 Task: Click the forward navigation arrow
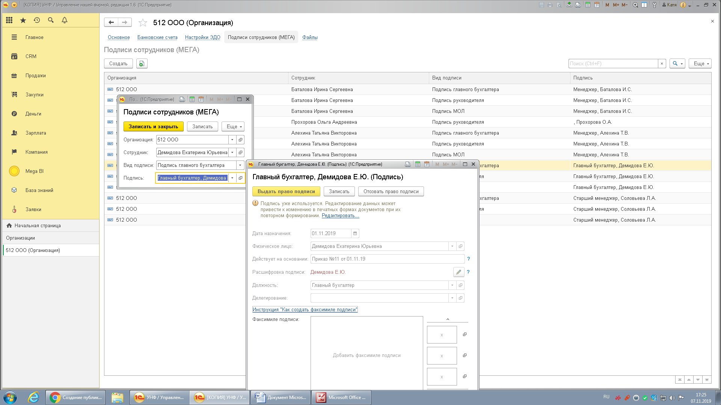point(125,22)
